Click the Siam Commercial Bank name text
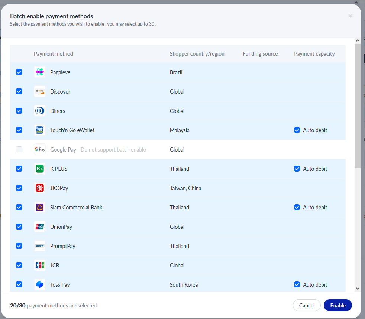This screenshot has width=365, height=319. click(76, 207)
